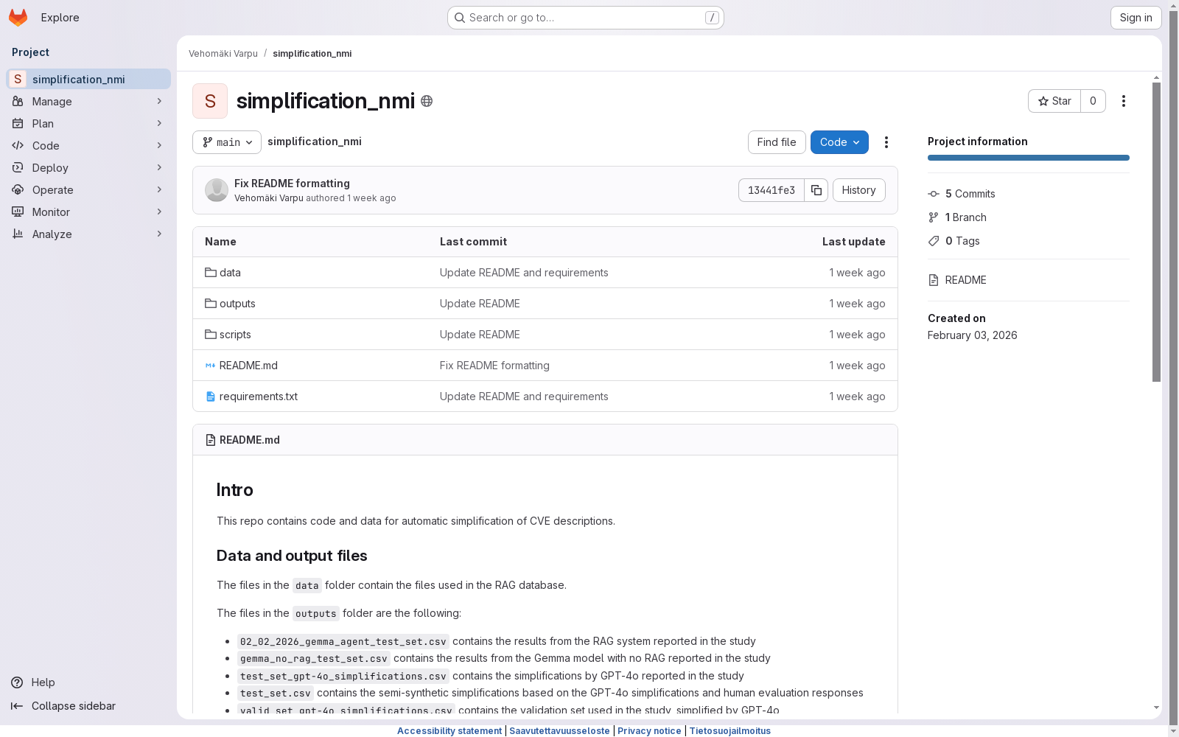Open the main branch dropdown

click(x=227, y=142)
